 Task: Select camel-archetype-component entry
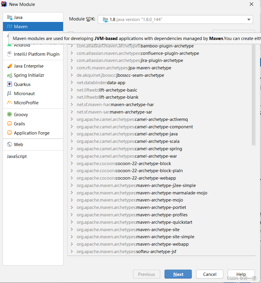(135, 127)
